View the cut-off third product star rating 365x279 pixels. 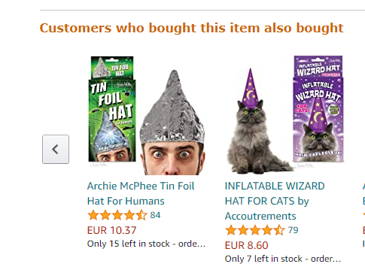[363, 215]
